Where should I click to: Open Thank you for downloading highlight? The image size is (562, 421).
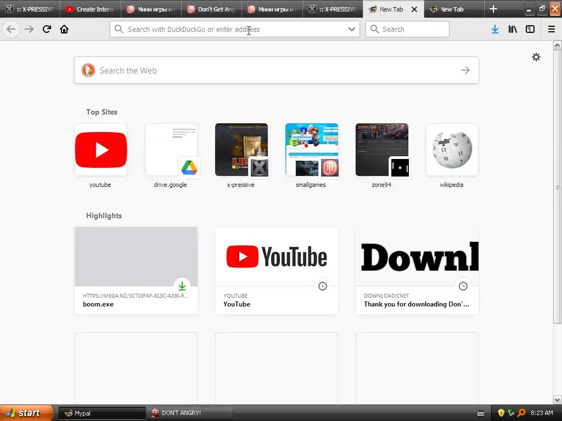pyautogui.click(x=417, y=271)
